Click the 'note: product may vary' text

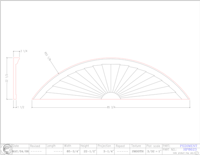tap(183, 153)
